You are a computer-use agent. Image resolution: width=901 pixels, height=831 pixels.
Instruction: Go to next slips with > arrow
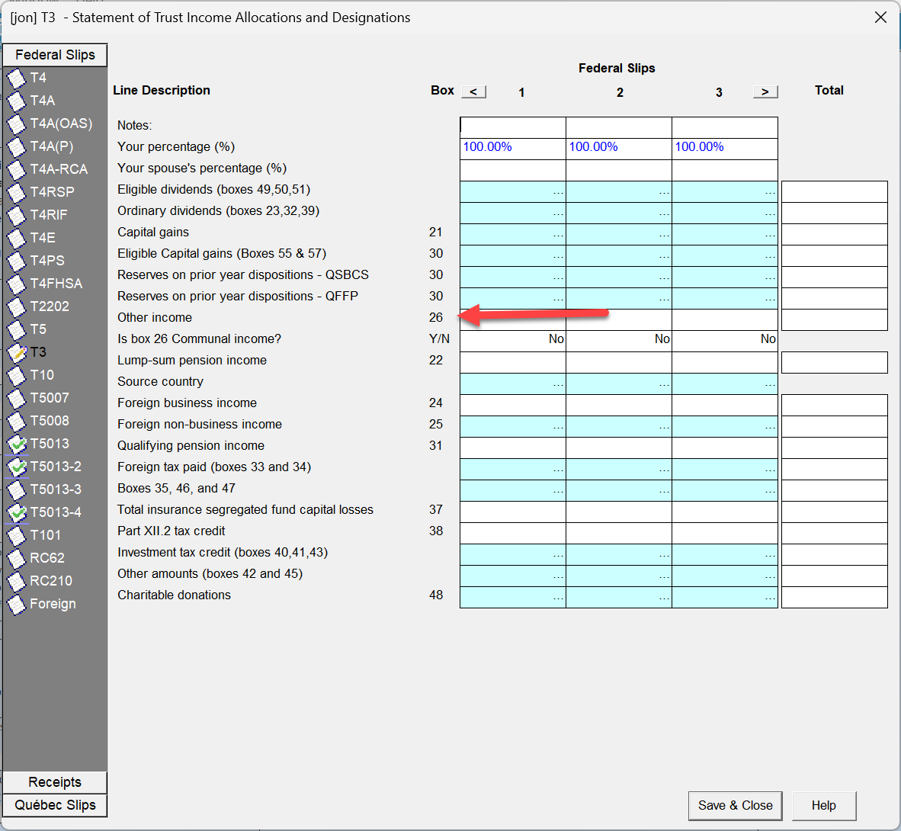pos(765,91)
